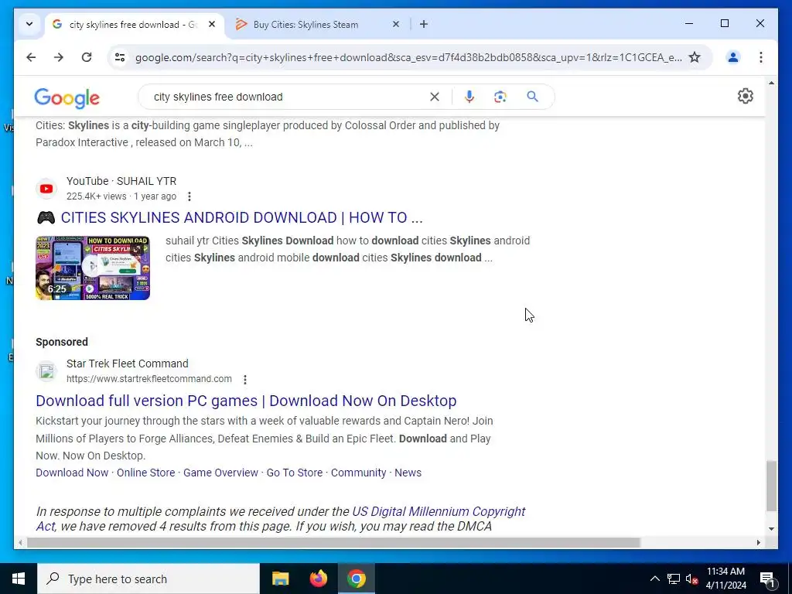This screenshot has height=594, width=792.
Task: Clear the search query with X
Action: [435, 97]
